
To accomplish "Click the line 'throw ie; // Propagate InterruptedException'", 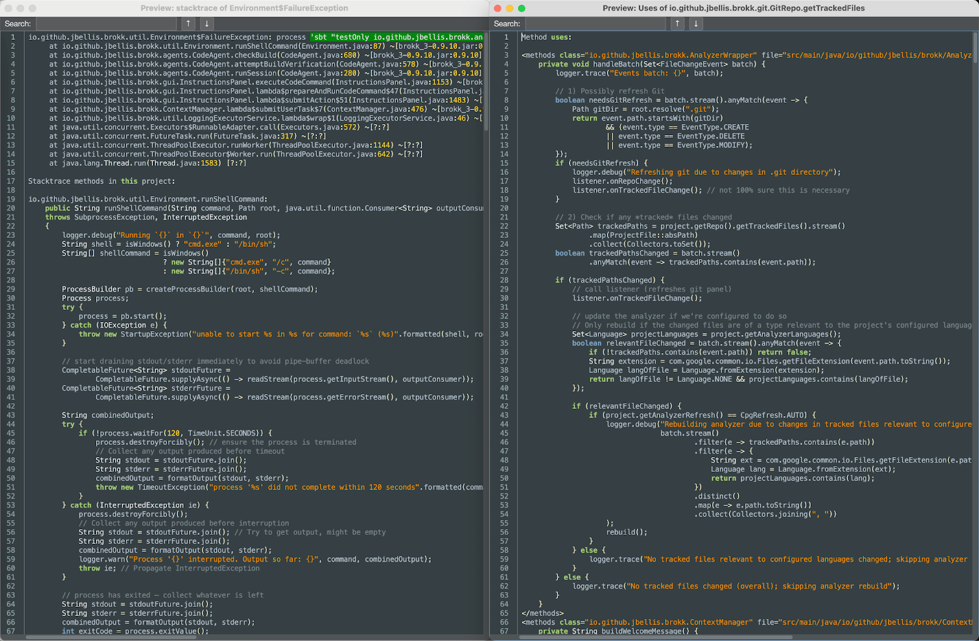I will (169, 568).
